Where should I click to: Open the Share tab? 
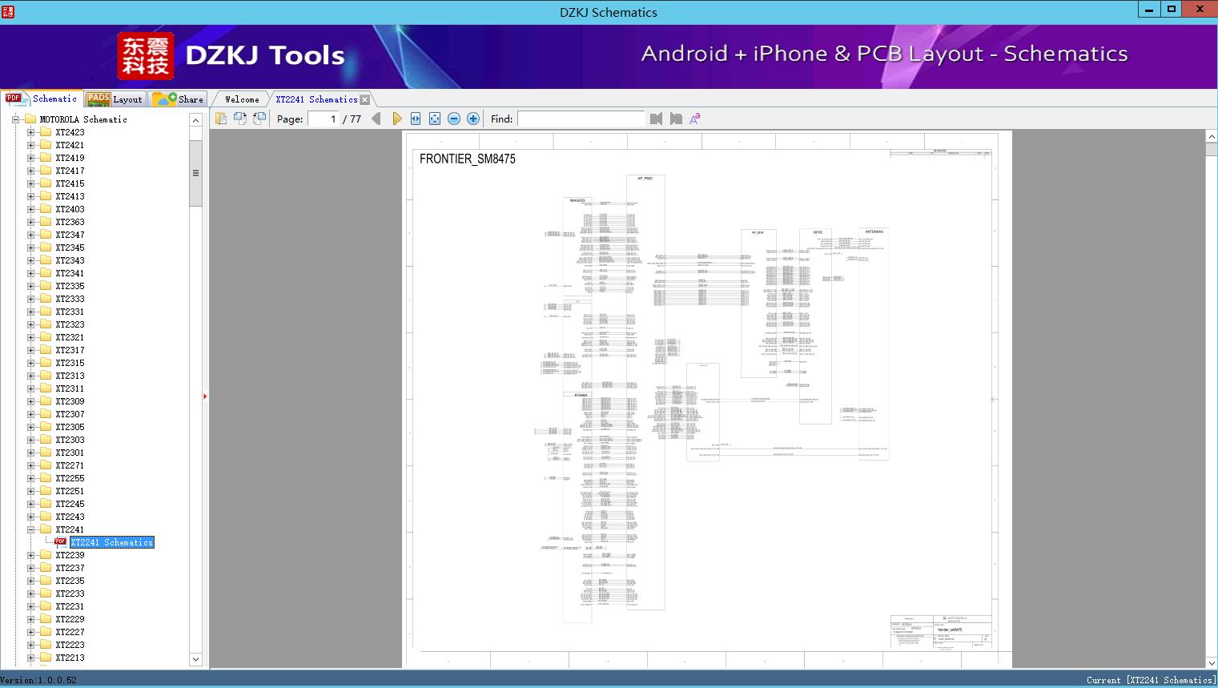click(178, 99)
